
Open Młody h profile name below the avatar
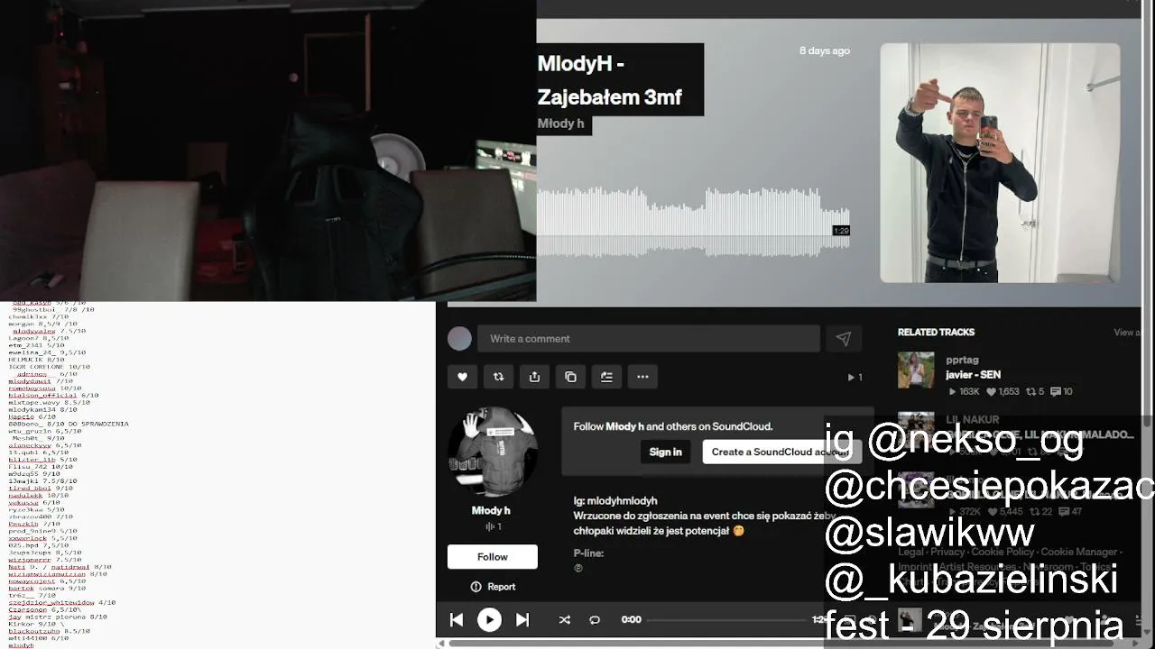[491, 510]
